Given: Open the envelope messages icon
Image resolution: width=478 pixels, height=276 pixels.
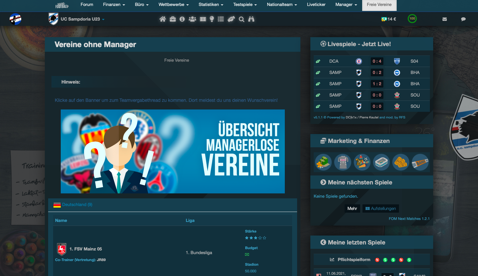Looking at the screenshot, I should tap(444, 19).
